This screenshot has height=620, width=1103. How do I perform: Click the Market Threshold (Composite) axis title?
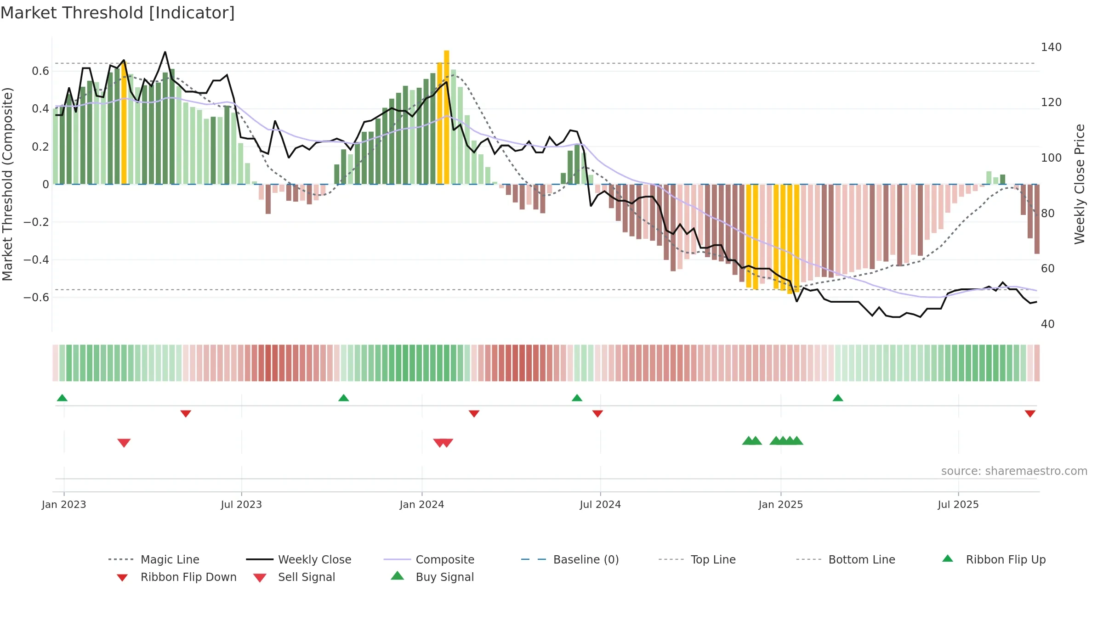click(7, 184)
